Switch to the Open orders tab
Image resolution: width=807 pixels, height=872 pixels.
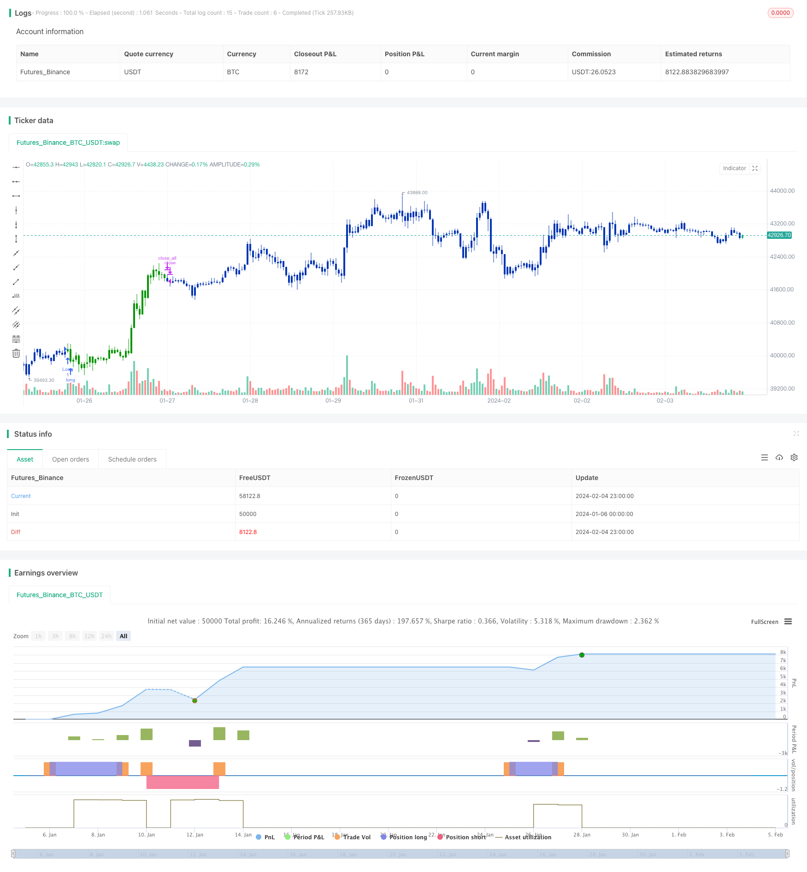point(71,459)
